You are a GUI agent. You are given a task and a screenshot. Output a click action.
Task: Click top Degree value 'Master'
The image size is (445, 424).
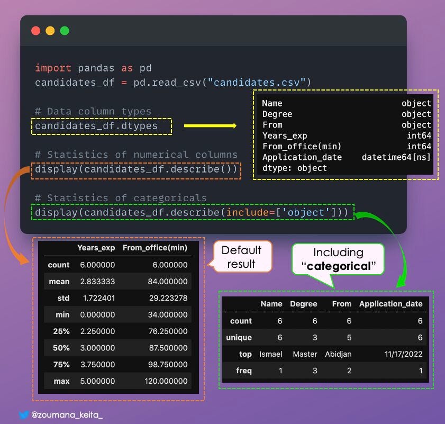click(x=305, y=354)
